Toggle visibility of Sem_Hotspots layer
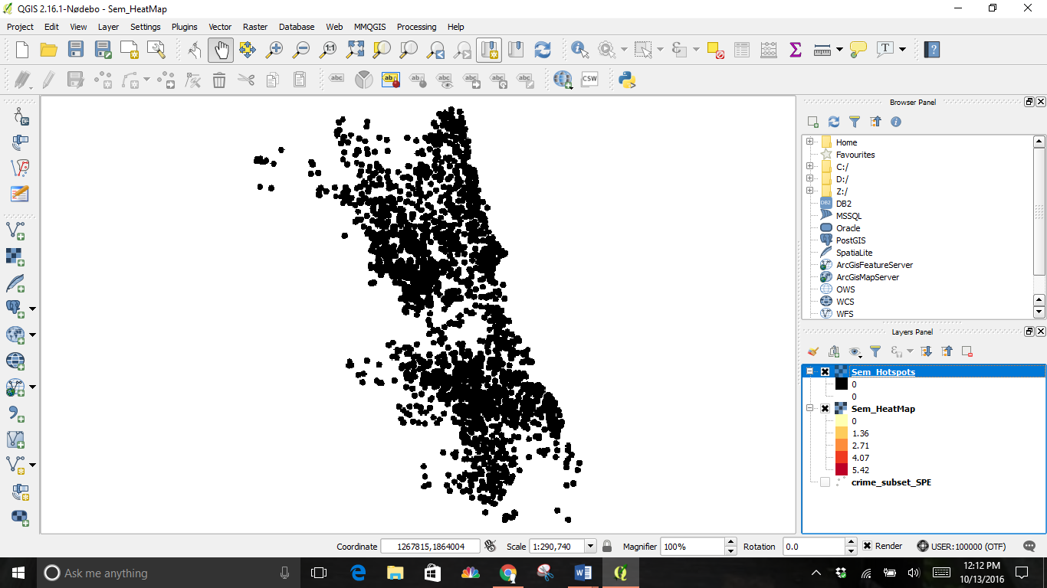Screen dimensions: 1047x588 825,372
